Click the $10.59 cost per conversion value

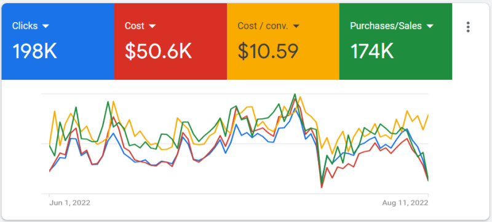(268, 51)
